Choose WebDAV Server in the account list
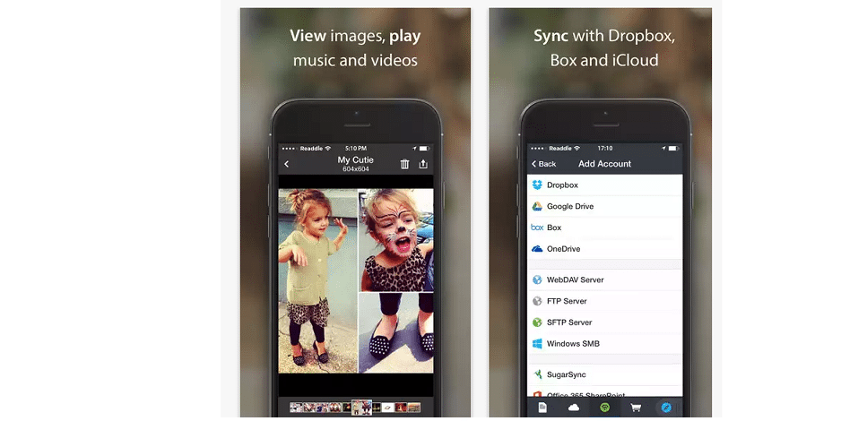This screenshot has width=867, height=421. click(604, 279)
